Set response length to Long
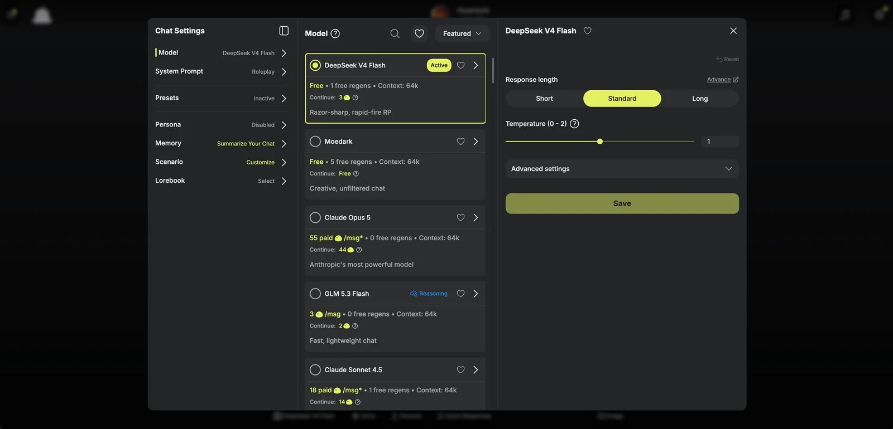893x429 pixels. [700, 99]
